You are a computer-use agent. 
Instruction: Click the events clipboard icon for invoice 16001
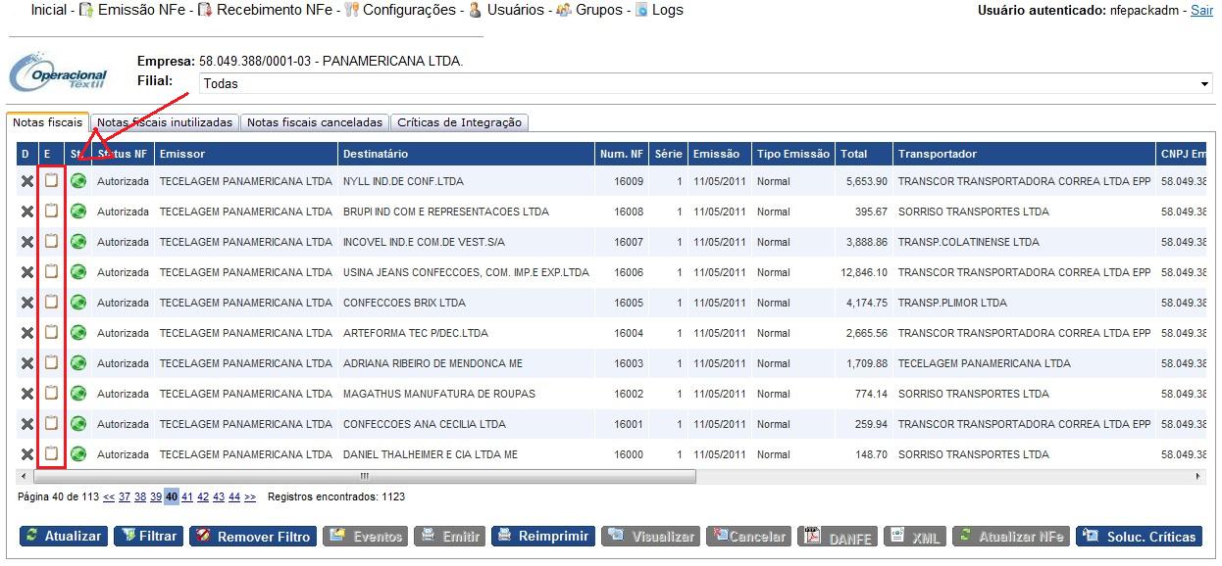tap(51, 424)
